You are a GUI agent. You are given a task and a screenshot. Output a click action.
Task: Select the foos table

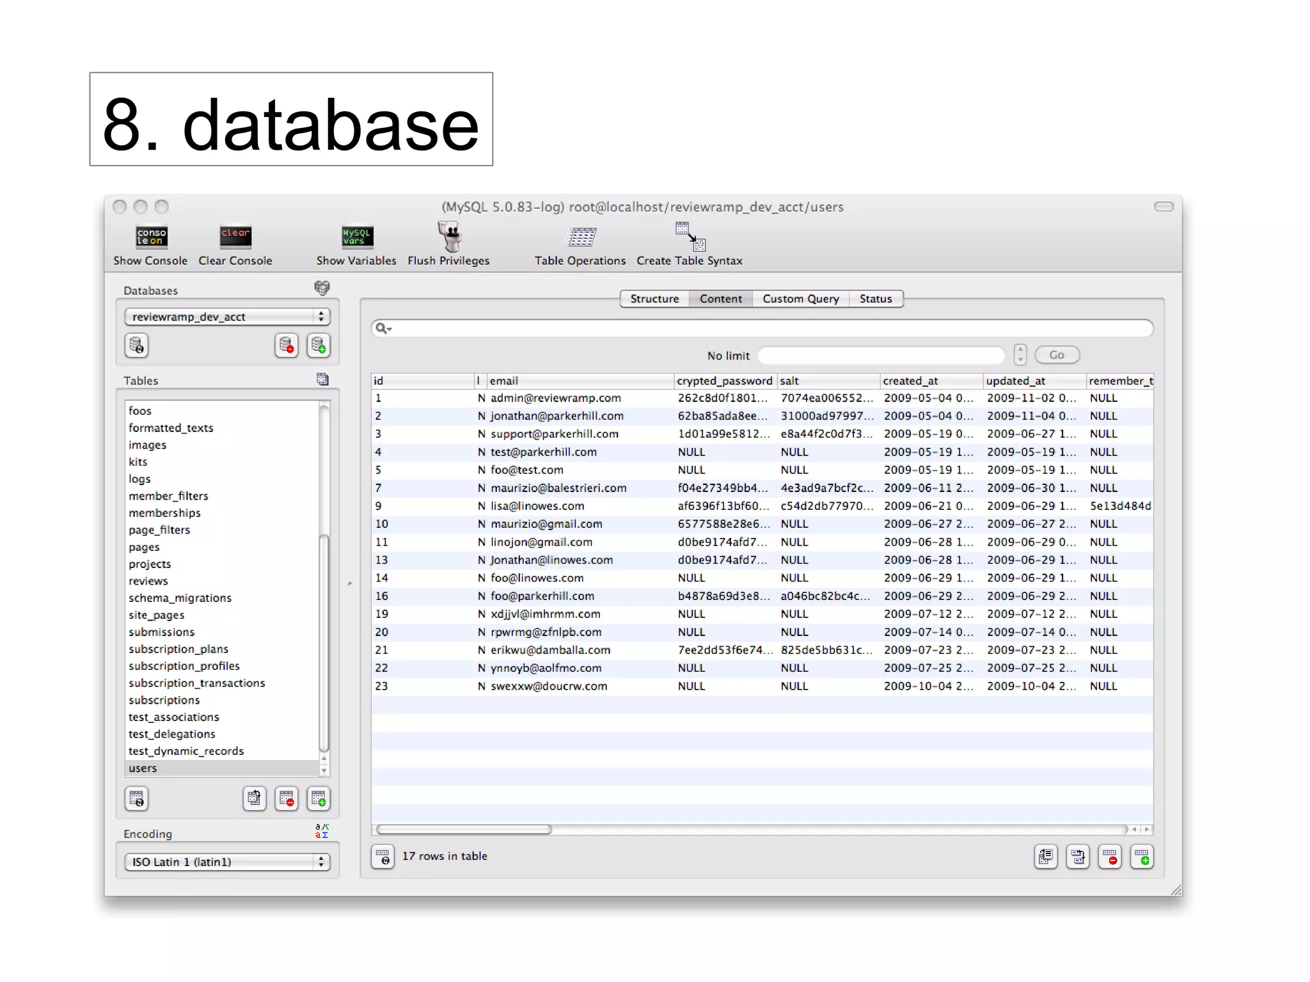tap(222, 411)
